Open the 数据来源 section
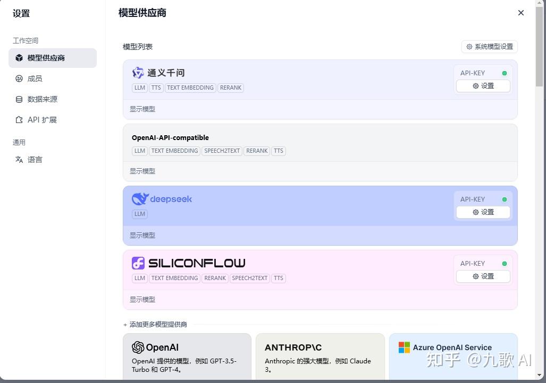This screenshot has width=546, height=383. (x=41, y=99)
